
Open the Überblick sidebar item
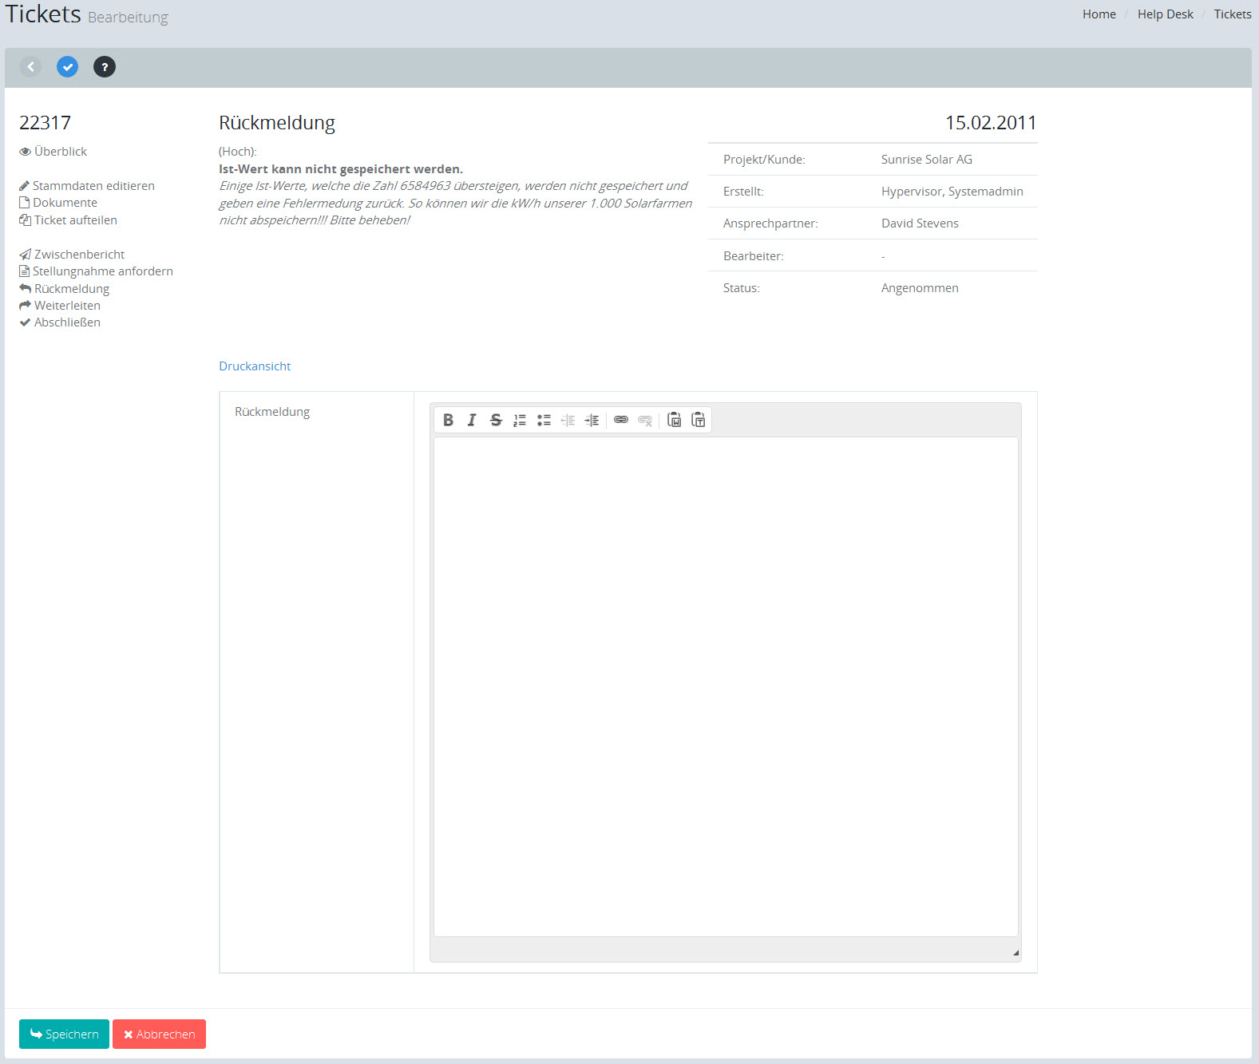pos(60,152)
